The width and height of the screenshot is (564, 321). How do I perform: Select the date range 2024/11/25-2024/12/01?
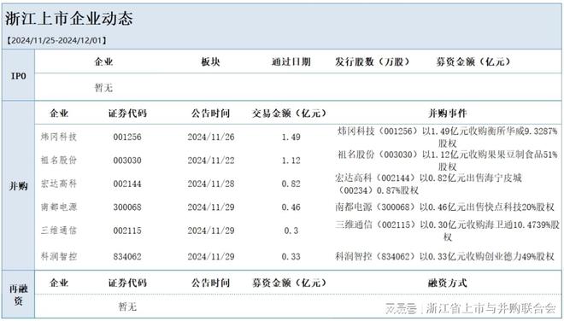tap(56, 41)
